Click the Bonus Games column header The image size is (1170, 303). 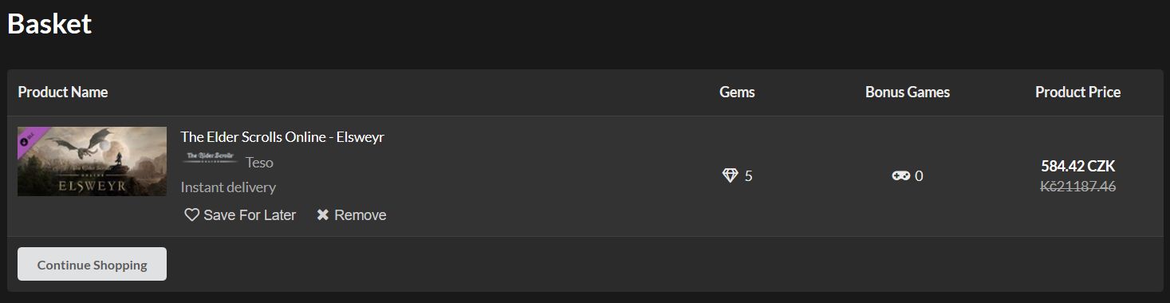pyautogui.click(x=908, y=92)
